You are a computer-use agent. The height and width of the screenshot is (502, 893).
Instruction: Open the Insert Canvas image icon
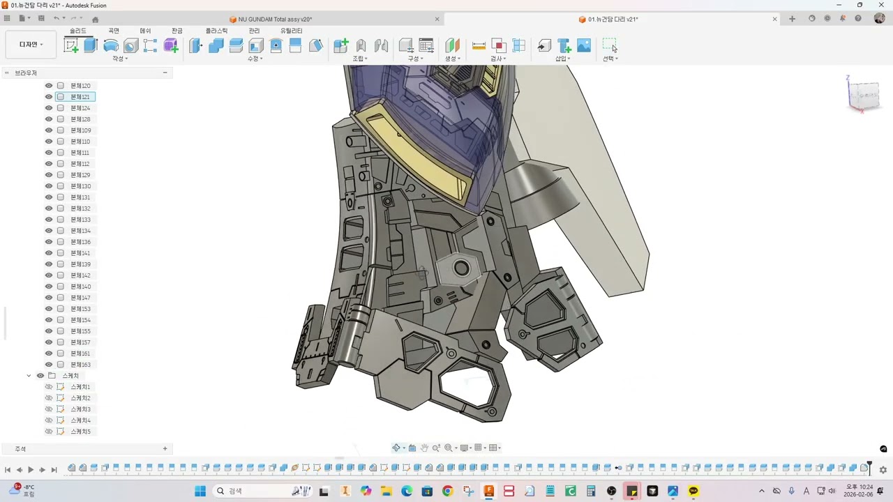point(584,46)
